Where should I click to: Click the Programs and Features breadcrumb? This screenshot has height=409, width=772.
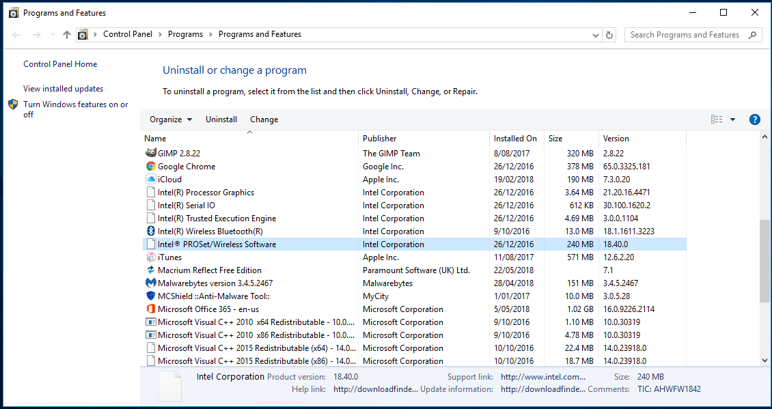[260, 34]
